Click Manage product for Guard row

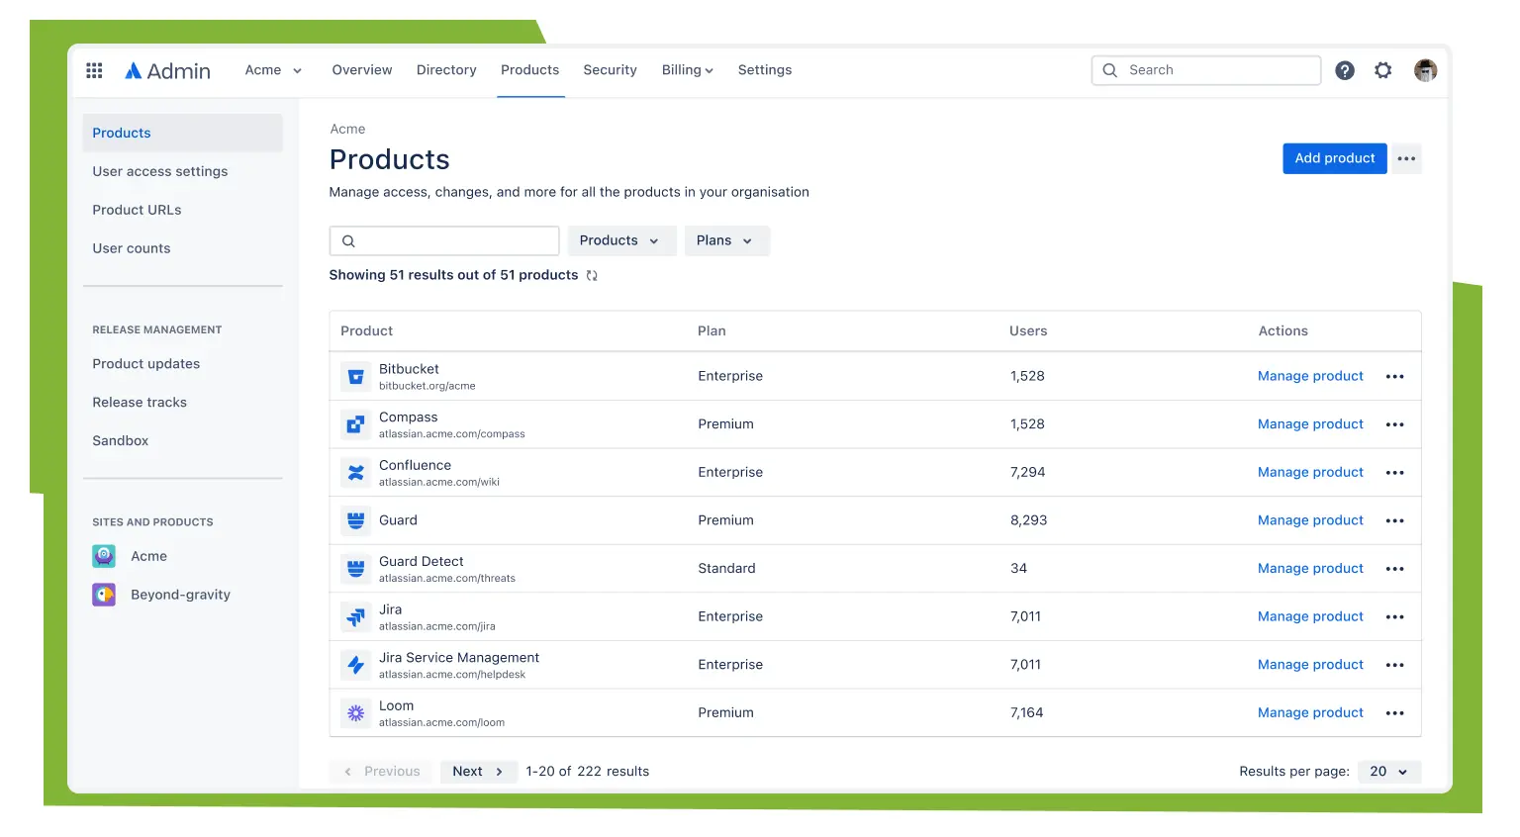[1310, 520]
